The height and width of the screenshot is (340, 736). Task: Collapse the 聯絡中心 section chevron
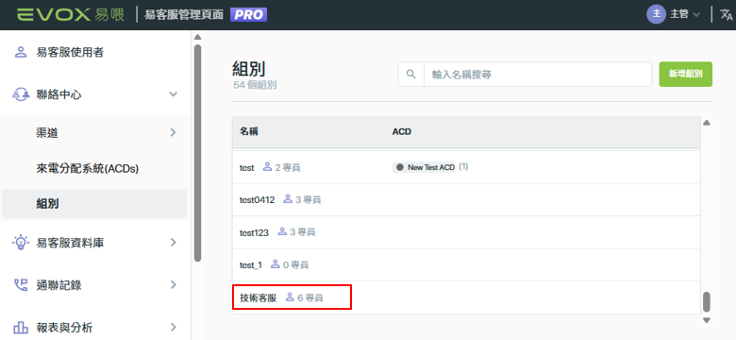coord(174,94)
